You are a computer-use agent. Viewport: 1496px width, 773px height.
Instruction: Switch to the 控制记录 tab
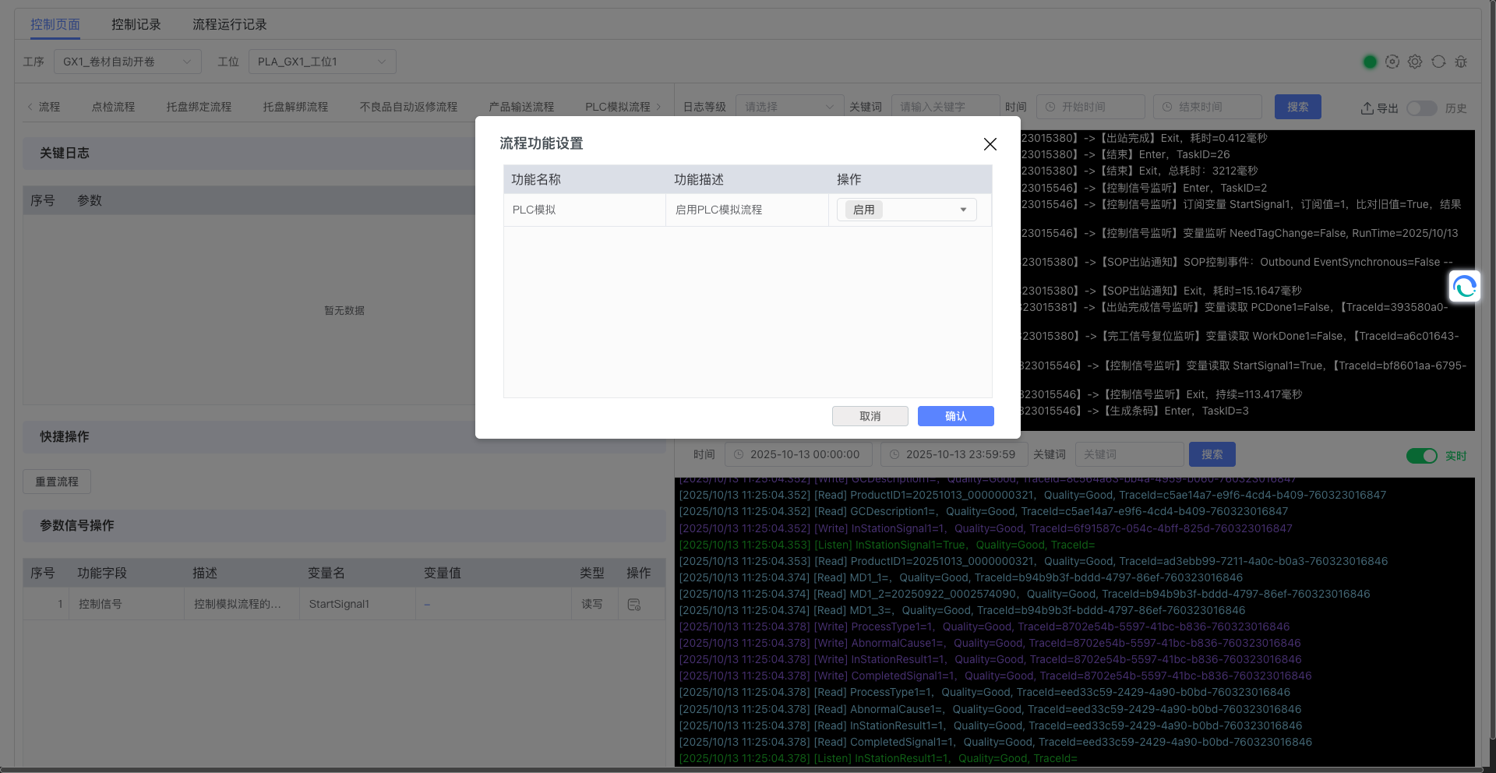pyautogui.click(x=136, y=24)
